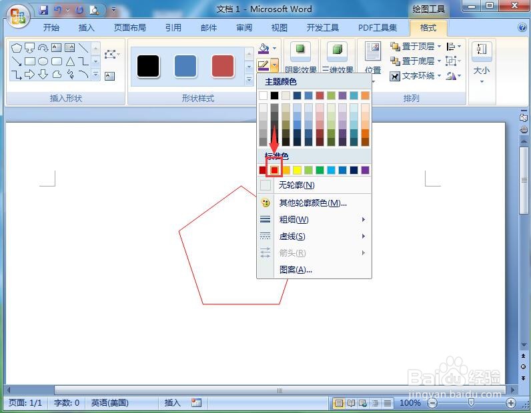Click the edit shape points icon
Viewport: 531px width, 413px height.
click(x=111, y=54)
